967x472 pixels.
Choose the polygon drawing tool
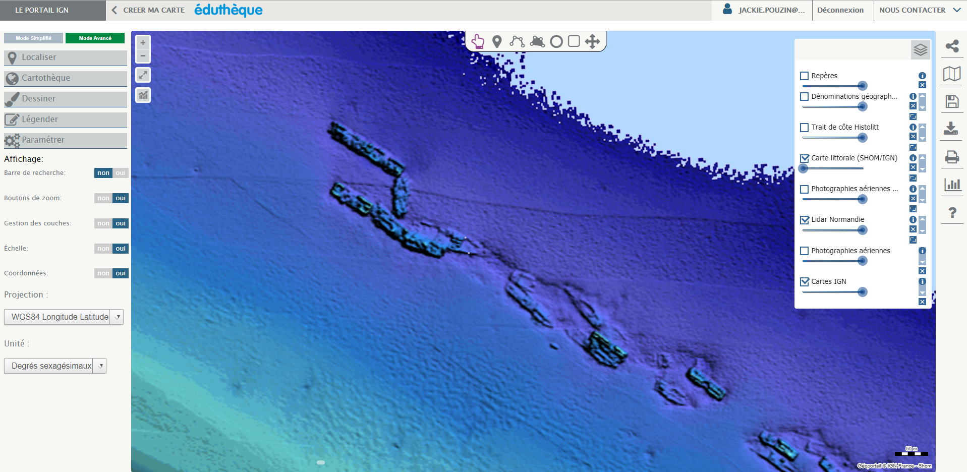pos(537,42)
